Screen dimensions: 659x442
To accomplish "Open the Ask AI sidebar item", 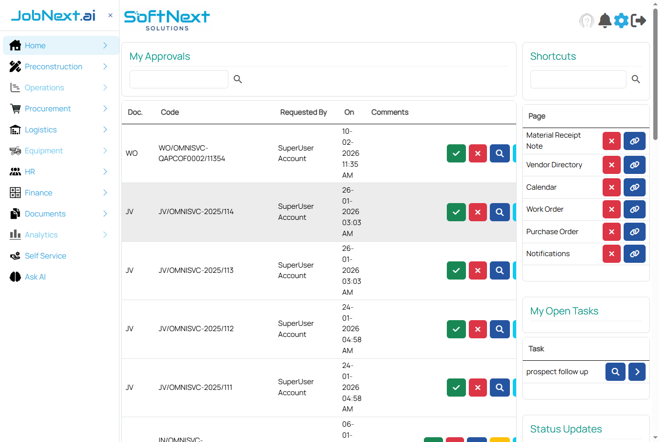I will 34,277.
